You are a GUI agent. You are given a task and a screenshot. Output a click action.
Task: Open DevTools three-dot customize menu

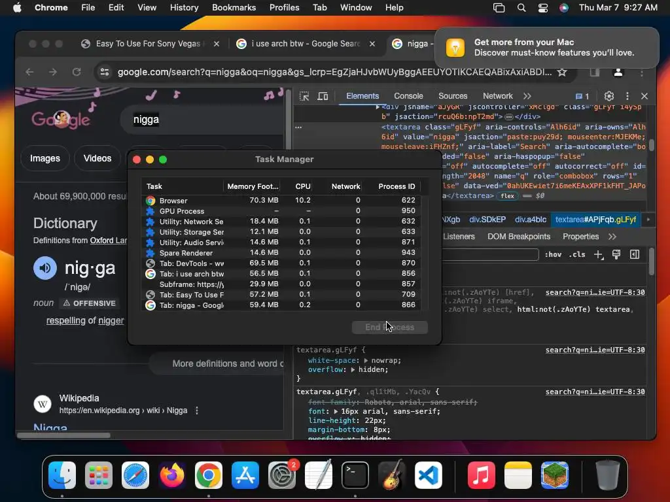pyautogui.click(x=627, y=97)
